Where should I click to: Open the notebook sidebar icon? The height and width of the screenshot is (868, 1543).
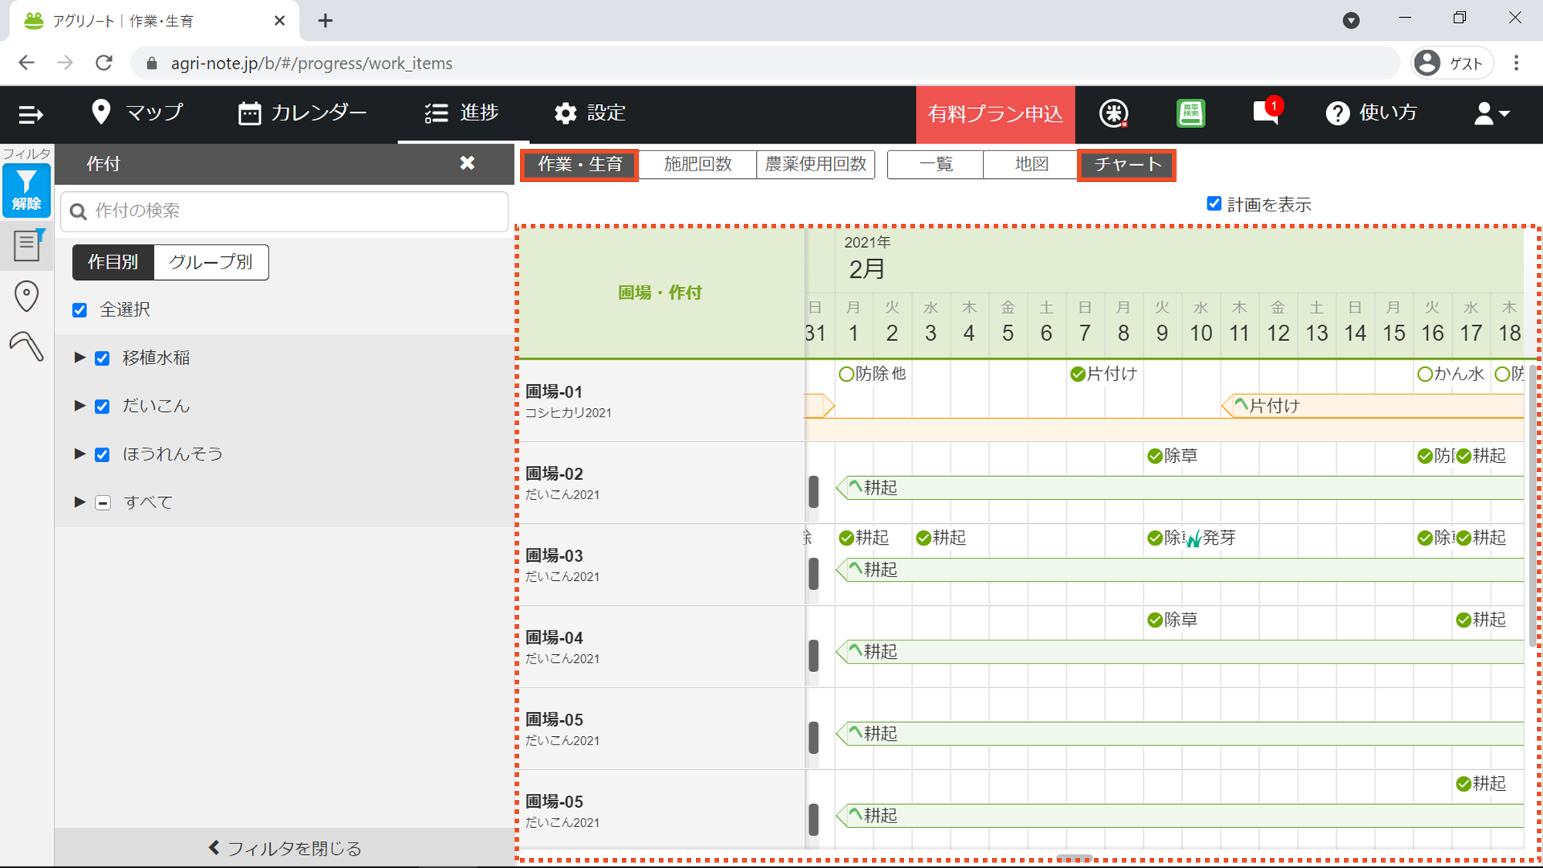(26, 246)
